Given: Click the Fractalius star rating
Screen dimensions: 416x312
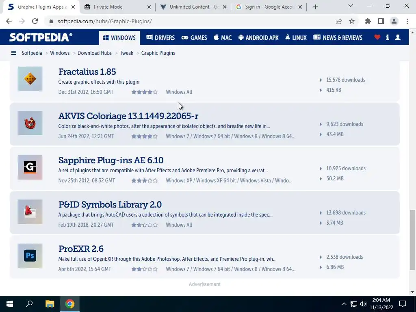Looking at the screenshot, I should [x=145, y=92].
